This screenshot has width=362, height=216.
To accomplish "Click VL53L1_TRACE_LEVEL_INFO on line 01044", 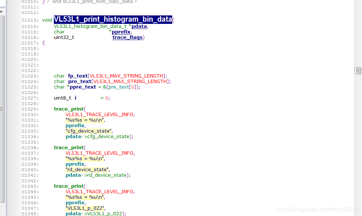I will [100, 192].
